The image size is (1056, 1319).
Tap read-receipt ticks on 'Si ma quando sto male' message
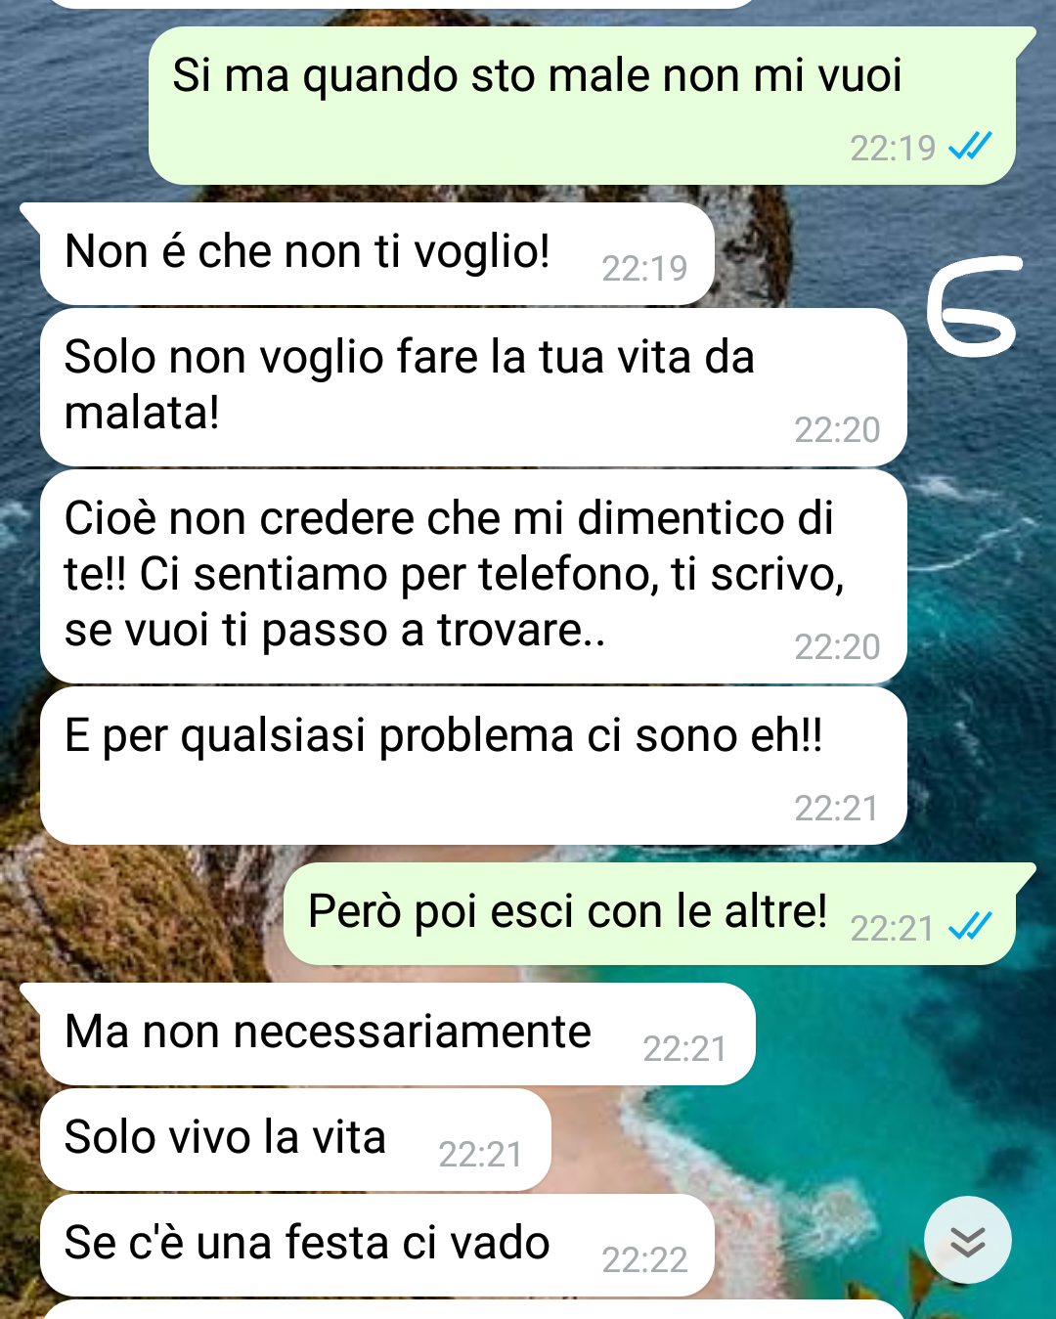[x=970, y=147]
